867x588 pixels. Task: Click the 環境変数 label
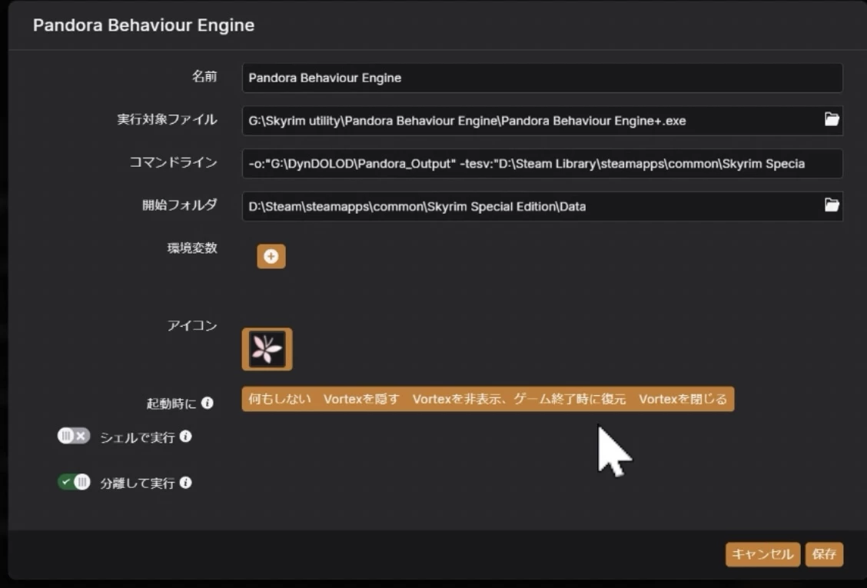click(192, 247)
